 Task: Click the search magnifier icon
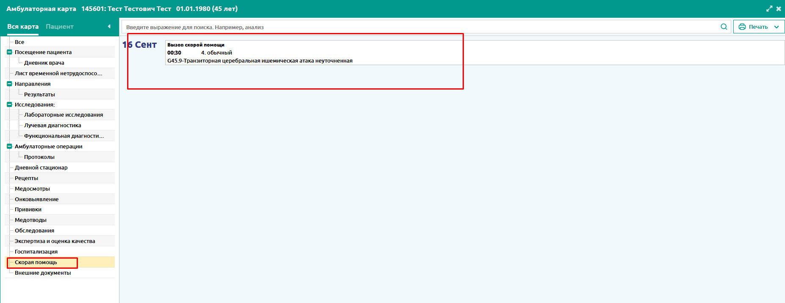click(724, 27)
